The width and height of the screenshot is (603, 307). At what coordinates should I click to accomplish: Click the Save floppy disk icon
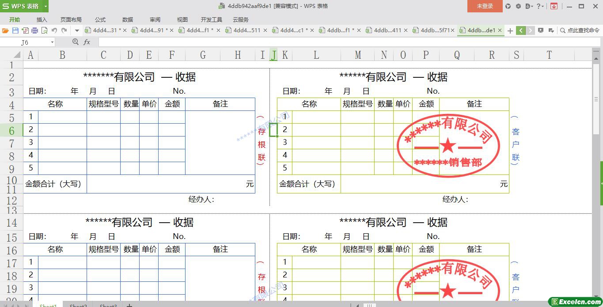tap(15, 30)
